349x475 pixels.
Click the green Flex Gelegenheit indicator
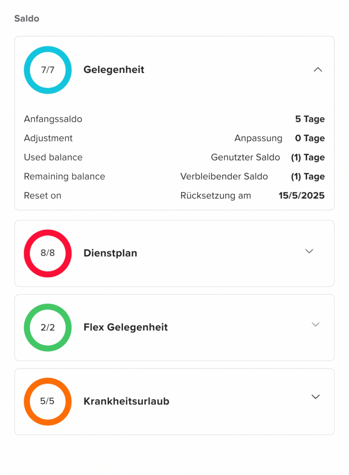coord(47,327)
